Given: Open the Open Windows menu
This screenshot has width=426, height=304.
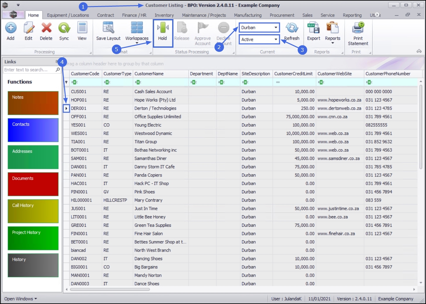Looking at the screenshot, I should (x=21, y=299).
